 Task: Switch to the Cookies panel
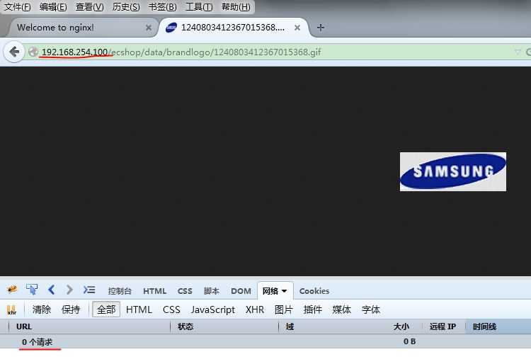[314, 291]
